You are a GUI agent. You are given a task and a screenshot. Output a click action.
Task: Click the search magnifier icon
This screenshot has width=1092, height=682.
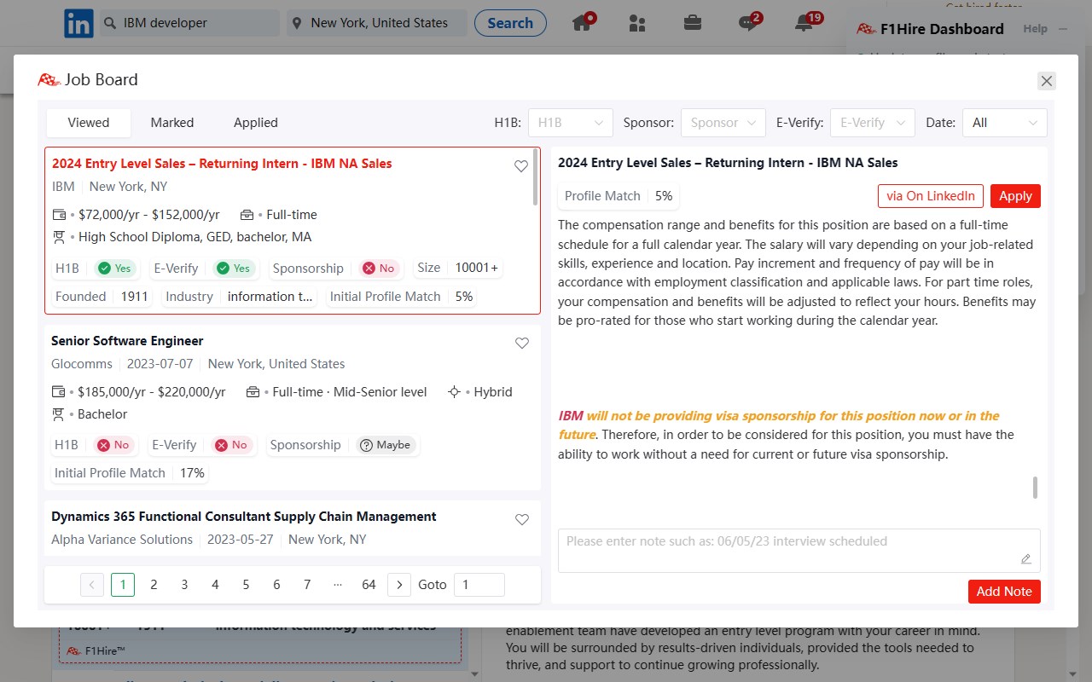(x=110, y=23)
